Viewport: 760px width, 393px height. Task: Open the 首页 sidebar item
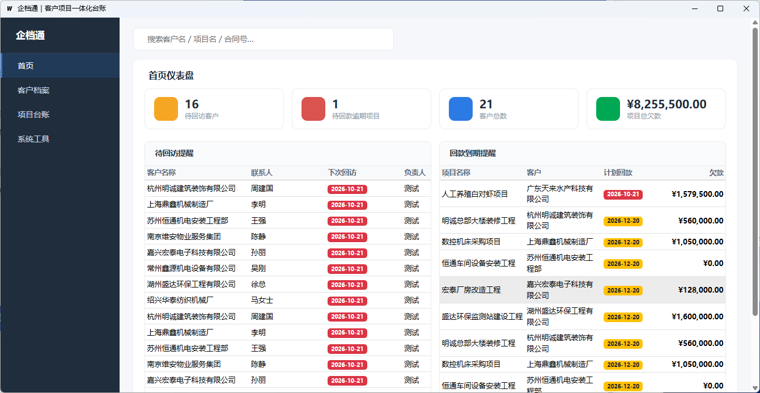click(60, 66)
